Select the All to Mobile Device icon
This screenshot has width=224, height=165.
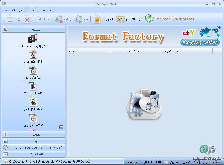33,38
